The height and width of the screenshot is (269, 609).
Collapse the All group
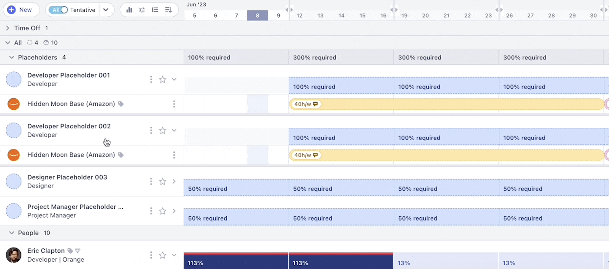8,43
